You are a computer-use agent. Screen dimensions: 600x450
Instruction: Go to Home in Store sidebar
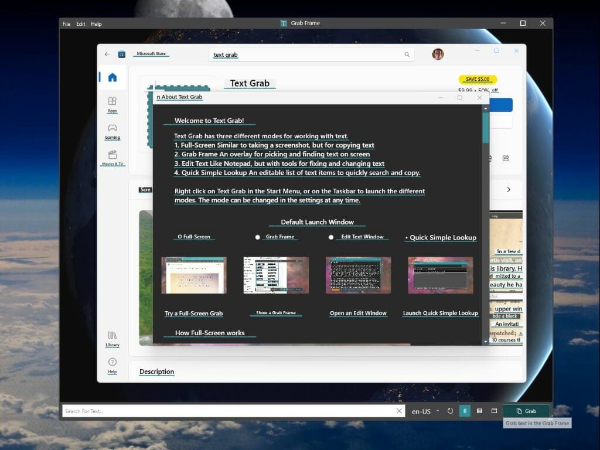[112, 78]
